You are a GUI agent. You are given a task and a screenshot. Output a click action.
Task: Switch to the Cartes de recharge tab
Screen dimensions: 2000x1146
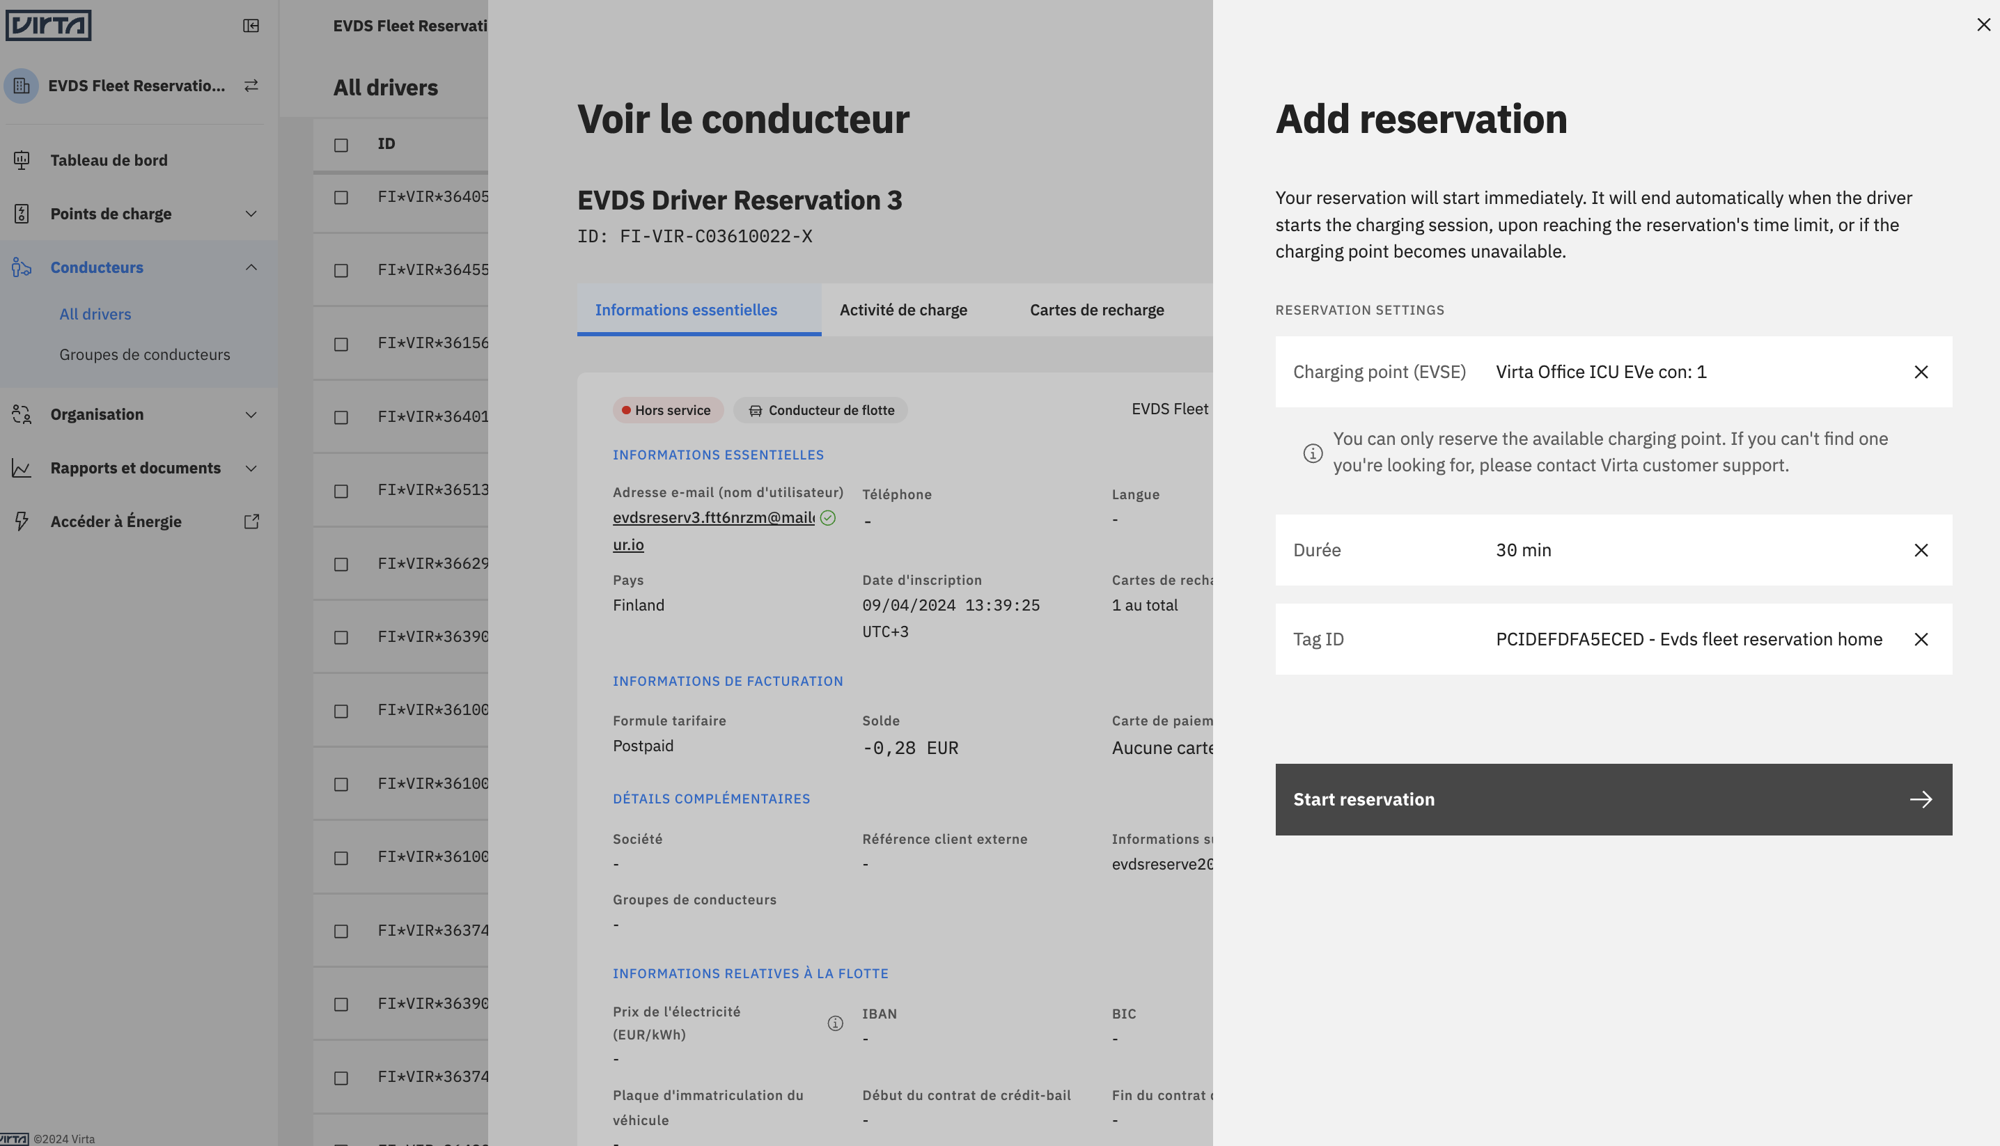point(1096,310)
